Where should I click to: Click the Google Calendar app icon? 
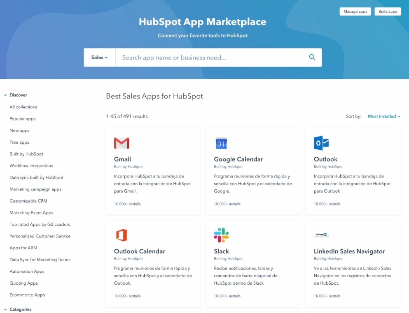[221, 143]
